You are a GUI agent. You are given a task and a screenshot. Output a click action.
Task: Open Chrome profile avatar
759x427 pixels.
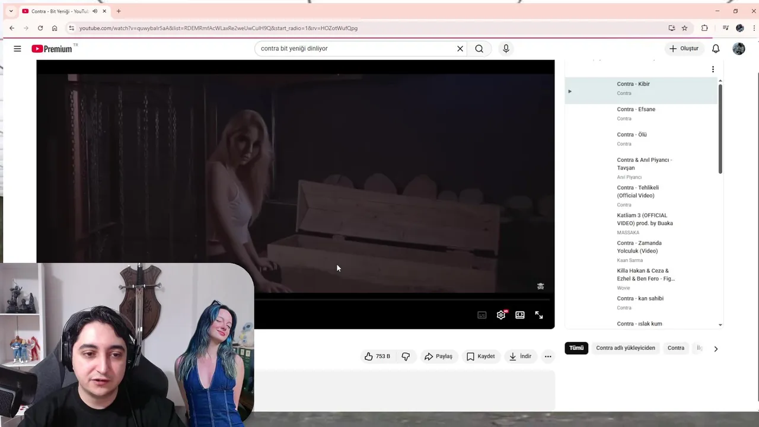pyautogui.click(x=739, y=28)
